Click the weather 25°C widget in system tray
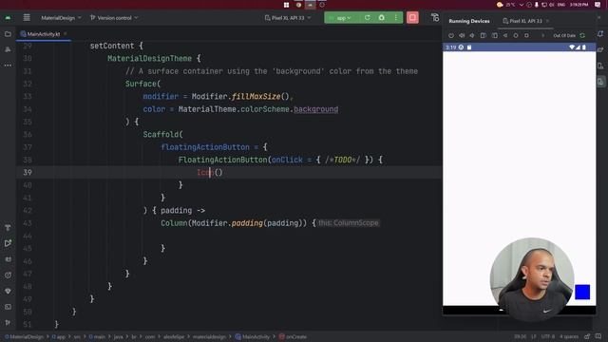Screen dimensions: 608x342 (506, 5)
